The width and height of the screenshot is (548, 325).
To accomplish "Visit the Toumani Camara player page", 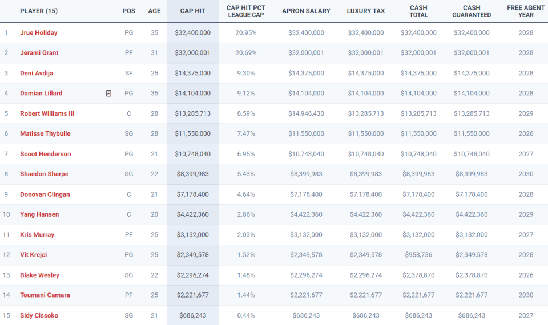I will point(45,295).
